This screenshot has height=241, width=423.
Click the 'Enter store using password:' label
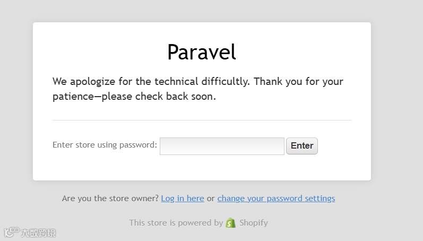click(x=105, y=145)
